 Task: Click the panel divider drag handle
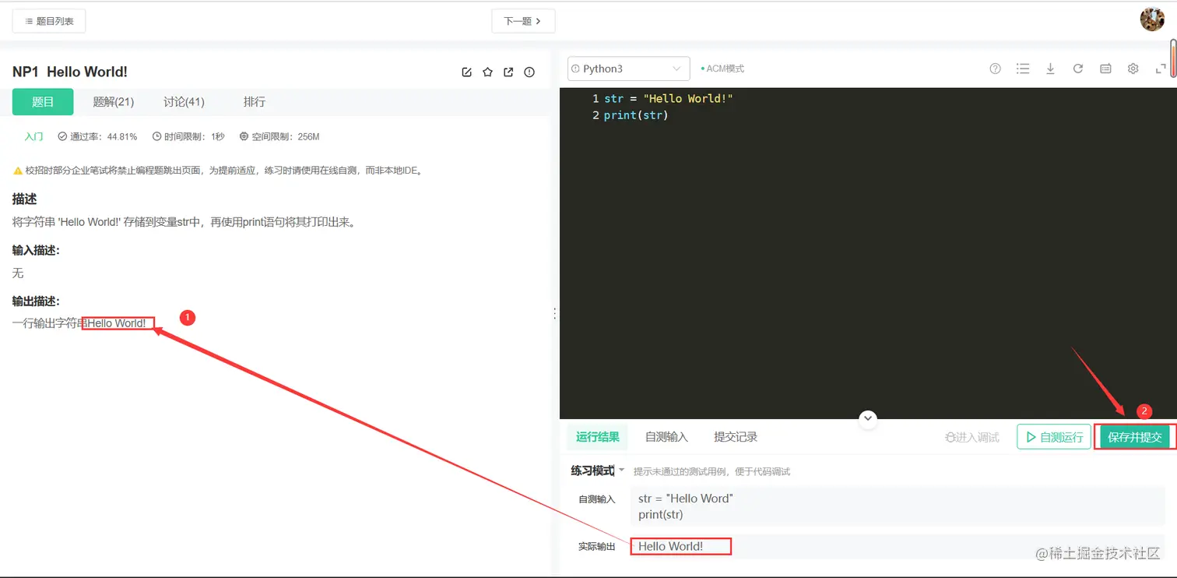point(554,313)
